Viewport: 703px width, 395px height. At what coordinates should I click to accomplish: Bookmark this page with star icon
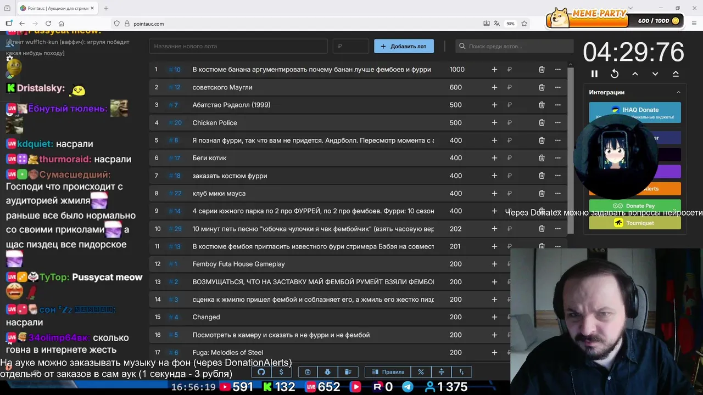coord(525,24)
